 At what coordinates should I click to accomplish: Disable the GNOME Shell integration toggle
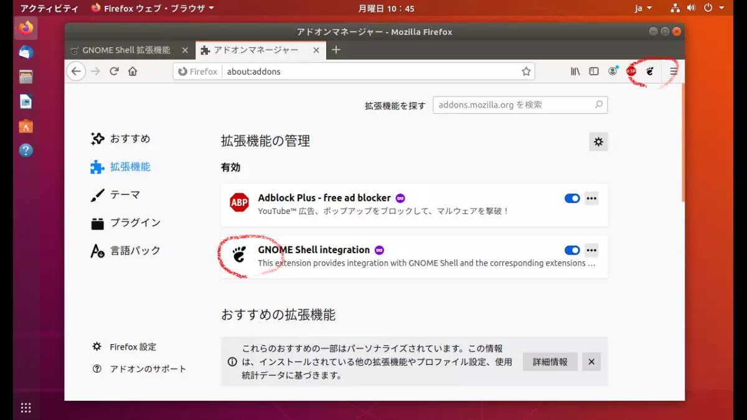tap(572, 250)
